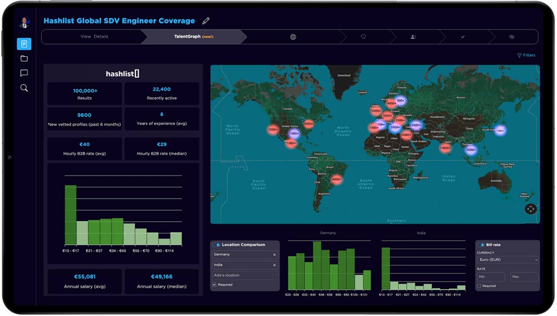This screenshot has height=316, width=557.
Task: Click the tallest bar in the Germany chart
Action: [x=317, y=265]
